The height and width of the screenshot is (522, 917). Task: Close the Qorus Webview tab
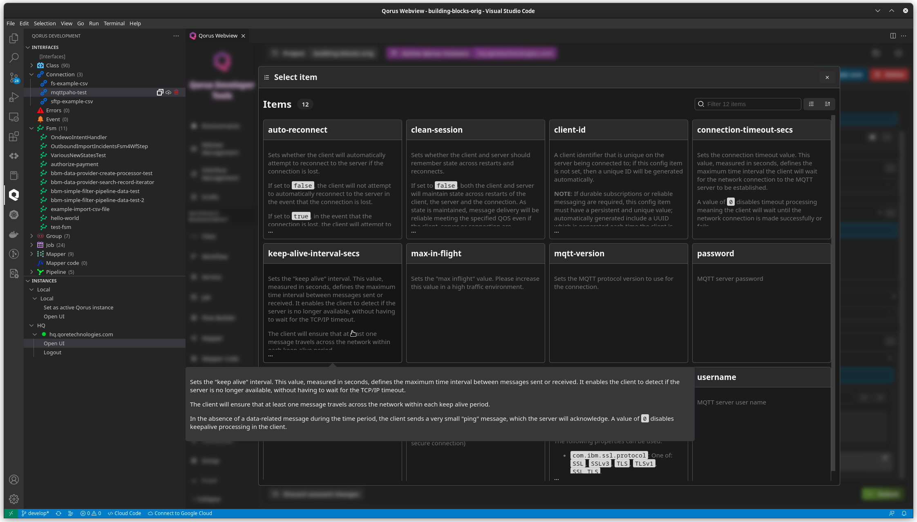tap(243, 36)
